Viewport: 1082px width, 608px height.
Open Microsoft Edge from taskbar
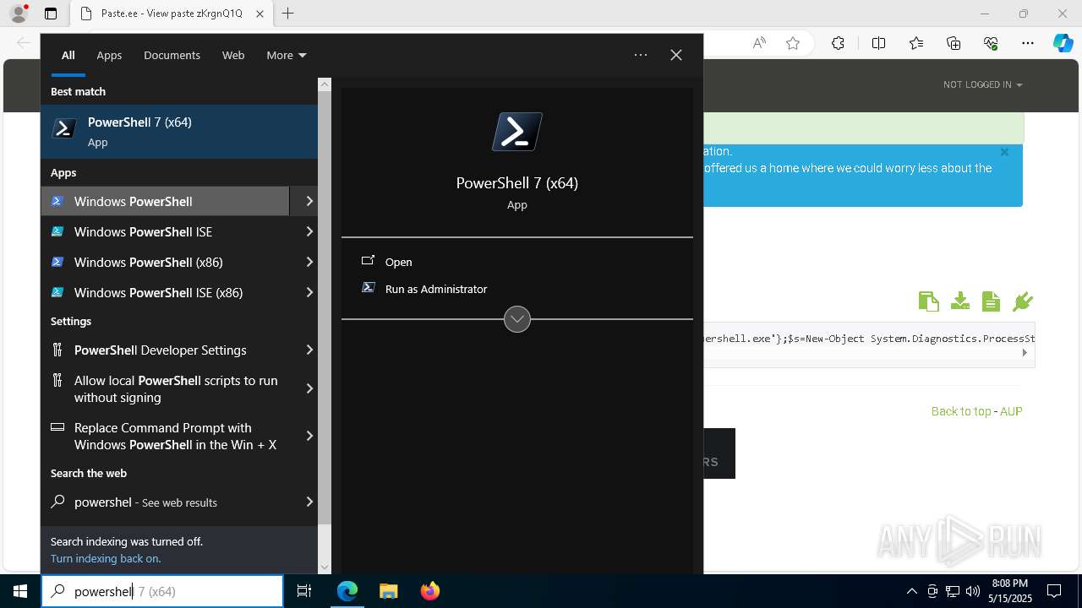347,591
